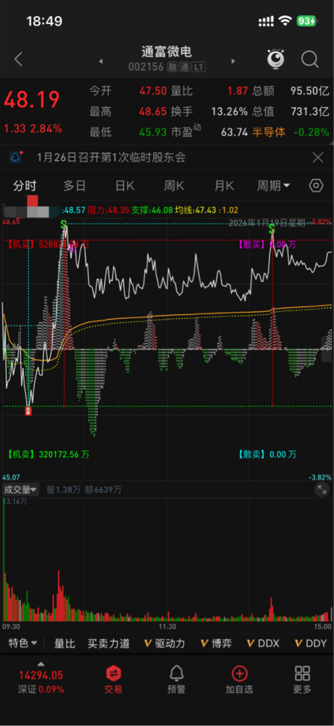This screenshot has height=726, width=334.
Task: Open chart settings hexagon icon
Action: 316,186
